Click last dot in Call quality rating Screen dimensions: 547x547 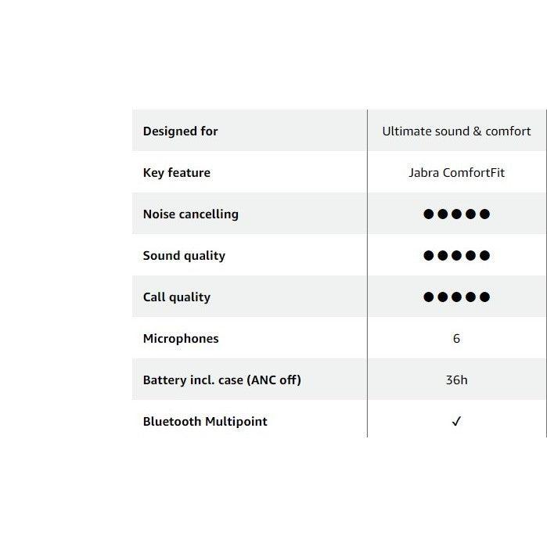pos(484,297)
